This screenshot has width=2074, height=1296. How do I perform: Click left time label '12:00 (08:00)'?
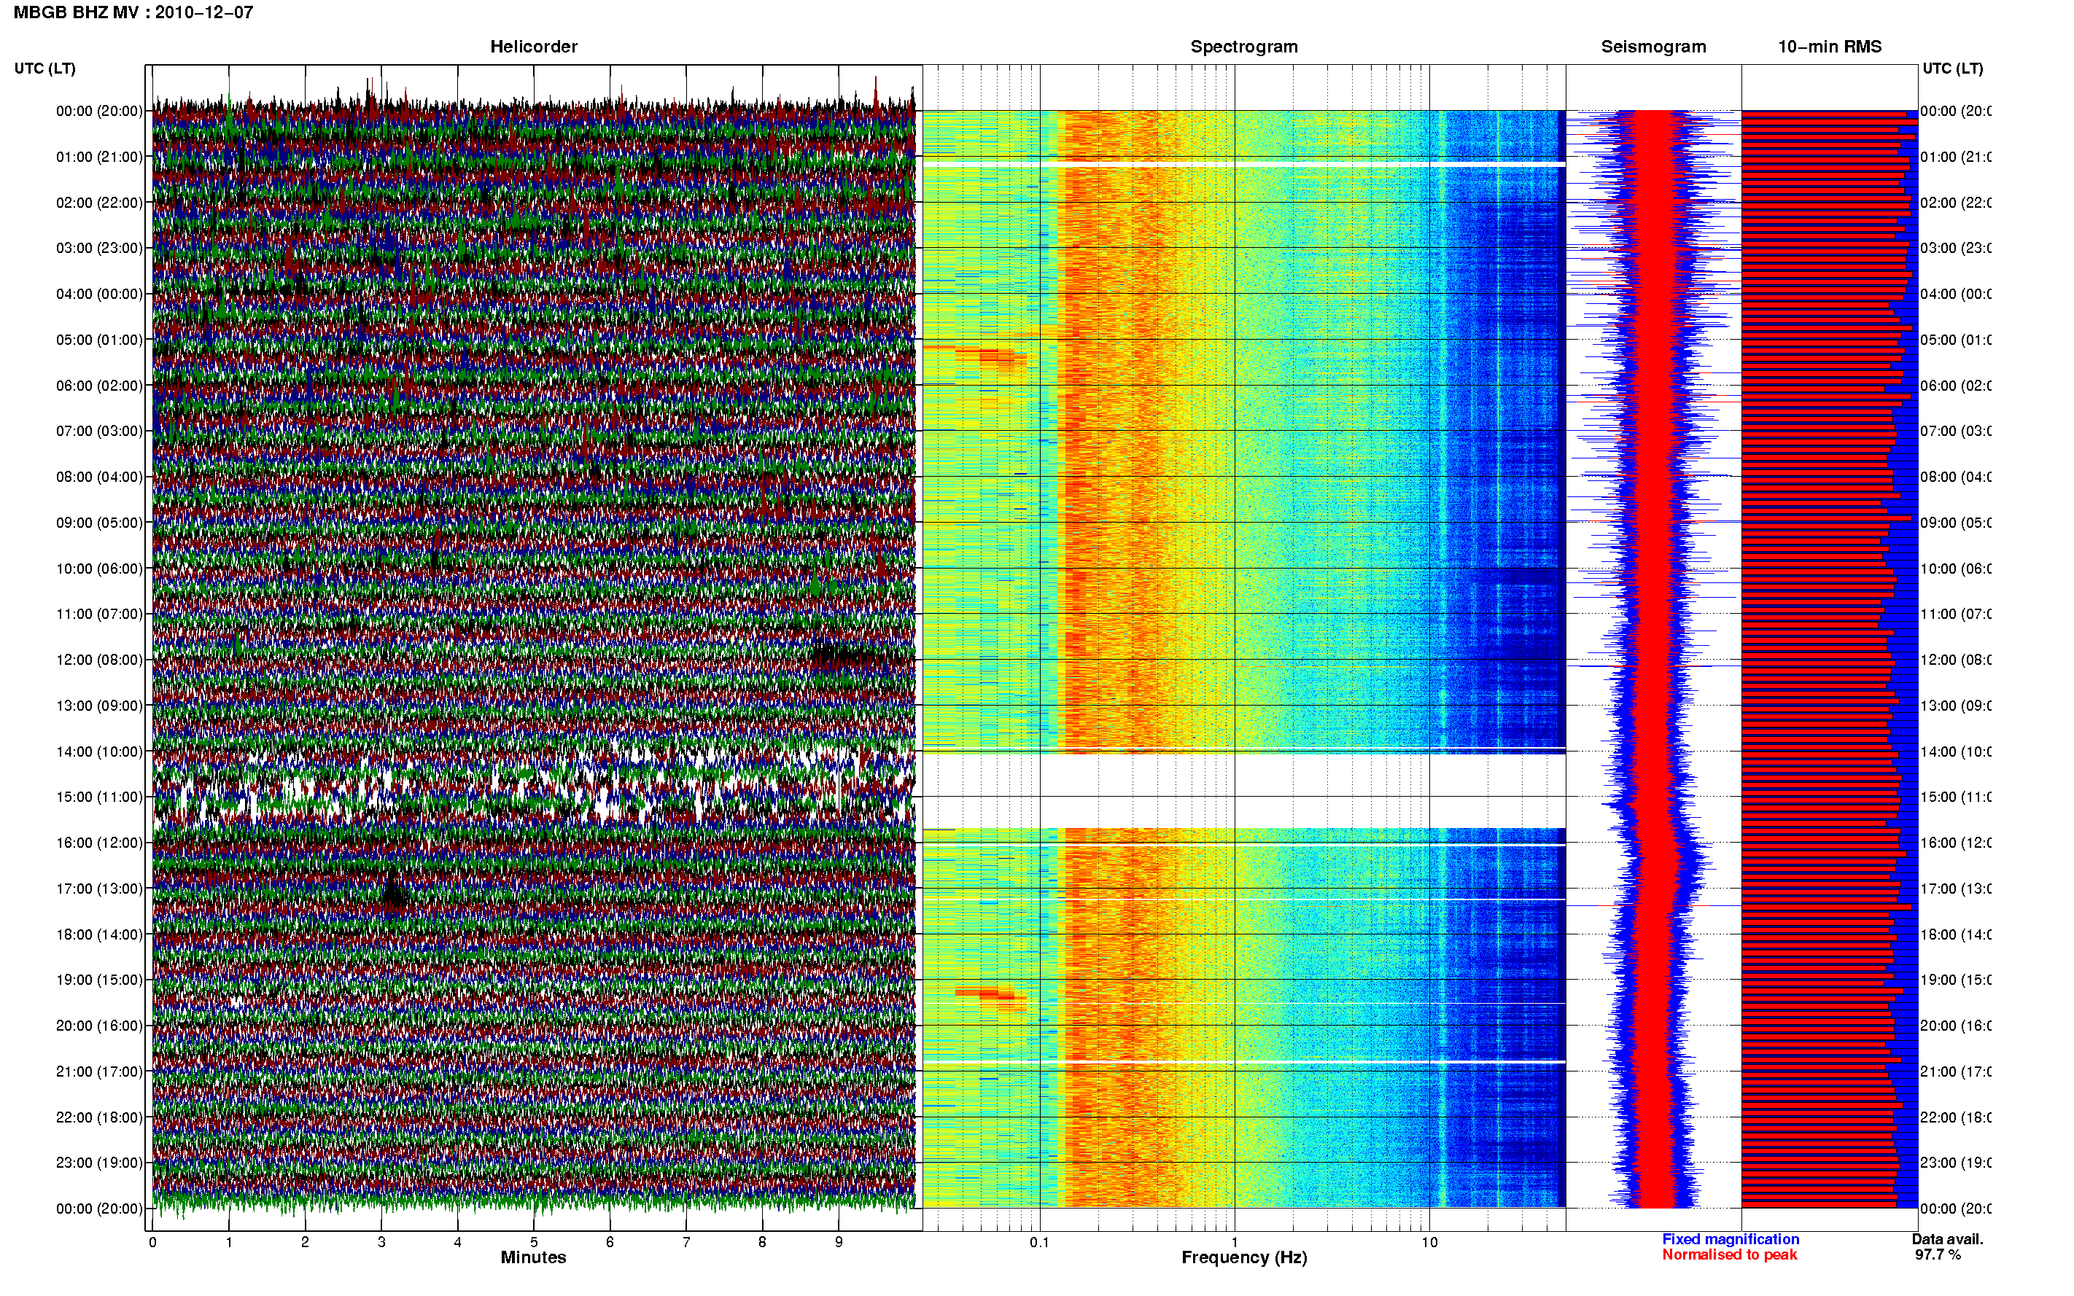pos(99,660)
